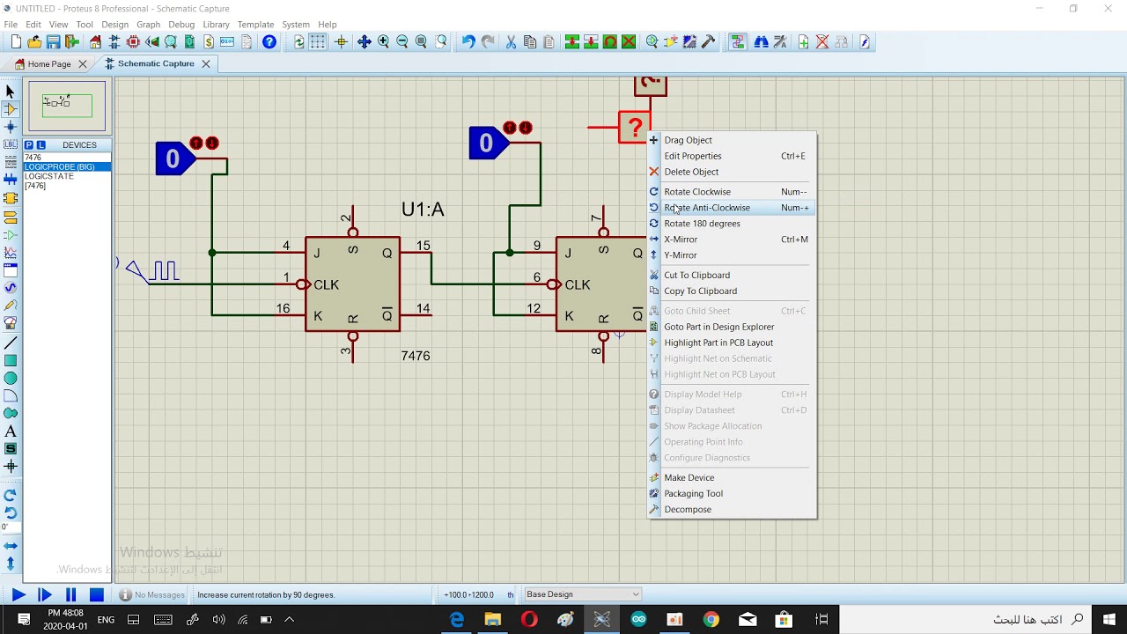The height and width of the screenshot is (634, 1127).
Task: Click the Undo arrow icon
Action: pyautogui.click(x=468, y=41)
